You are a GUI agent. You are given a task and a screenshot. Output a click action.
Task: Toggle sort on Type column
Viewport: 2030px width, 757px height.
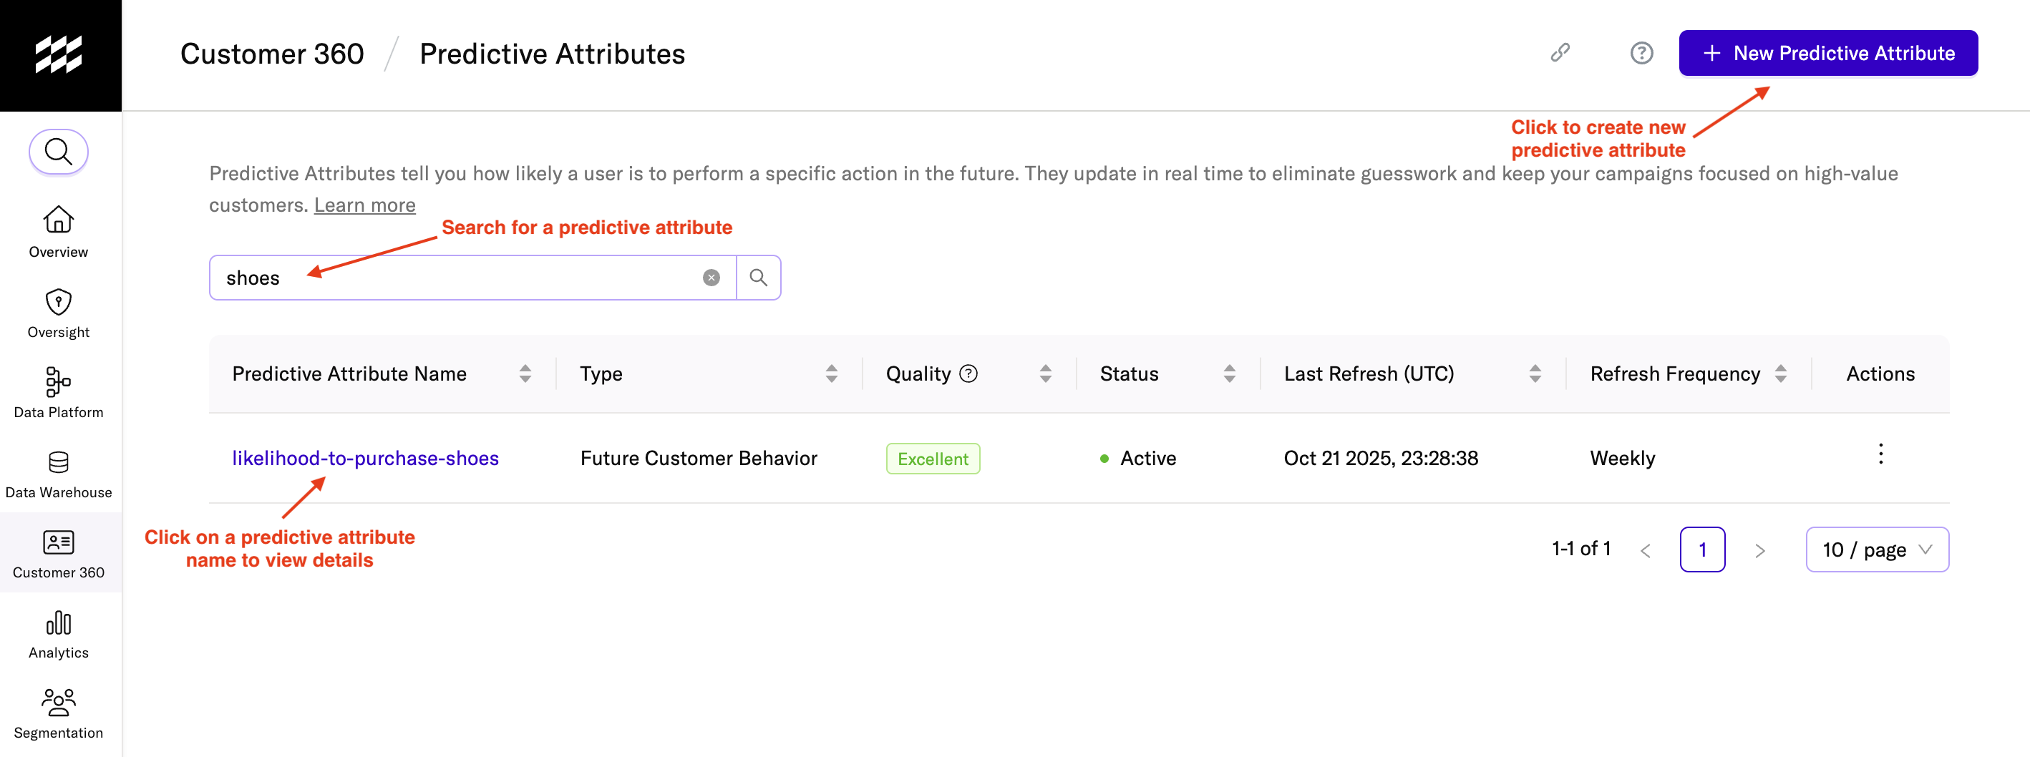pyautogui.click(x=830, y=373)
